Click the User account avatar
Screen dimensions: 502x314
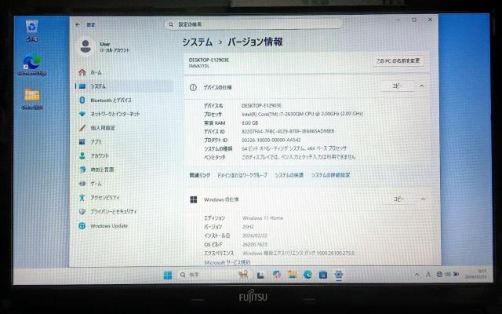85,46
